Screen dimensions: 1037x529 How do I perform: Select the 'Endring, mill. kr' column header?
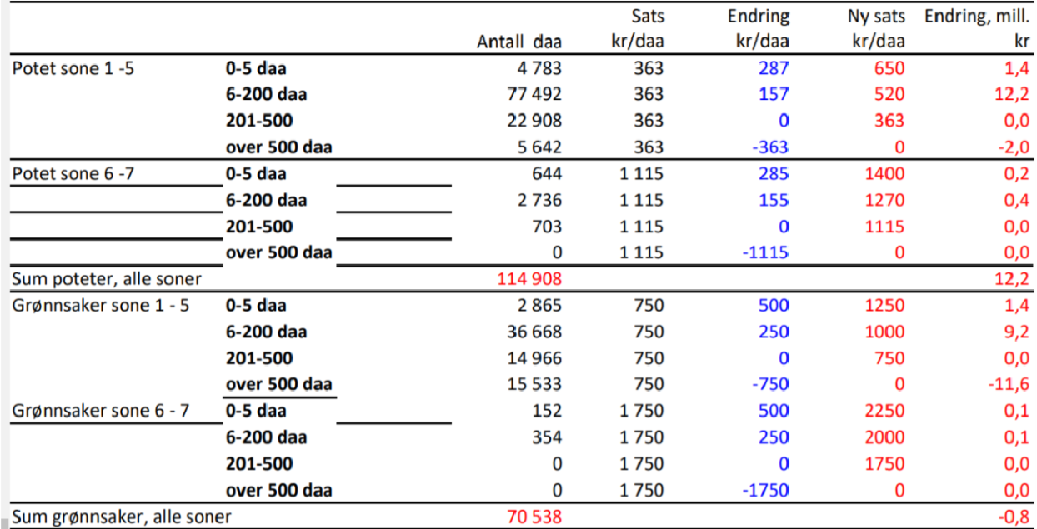tap(977, 29)
